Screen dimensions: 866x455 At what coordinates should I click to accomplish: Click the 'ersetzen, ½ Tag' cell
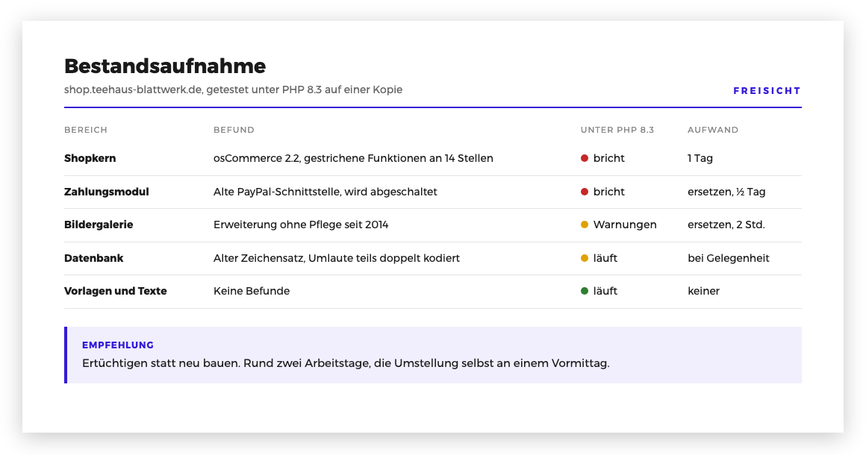pyautogui.click(x=726, y=192)
